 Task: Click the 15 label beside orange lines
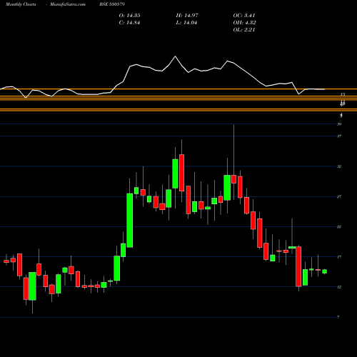coord(343,94)
